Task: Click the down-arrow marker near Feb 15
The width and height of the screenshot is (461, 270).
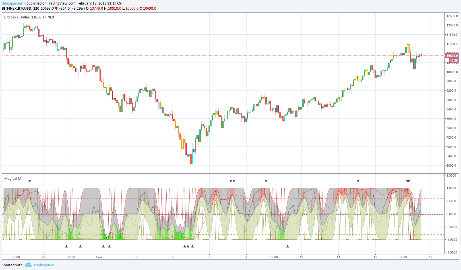Action: pos(358,181)
